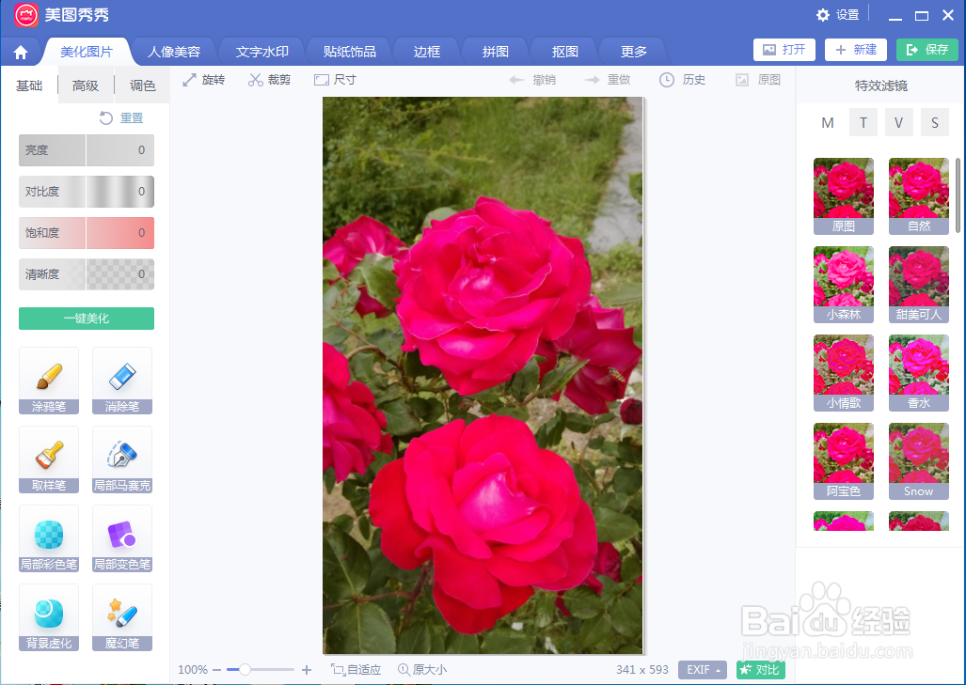Click 撤销 undo

click(533, 79)
